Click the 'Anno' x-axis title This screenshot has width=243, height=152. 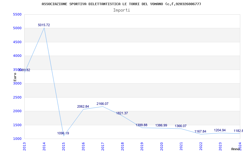(235, 149)
